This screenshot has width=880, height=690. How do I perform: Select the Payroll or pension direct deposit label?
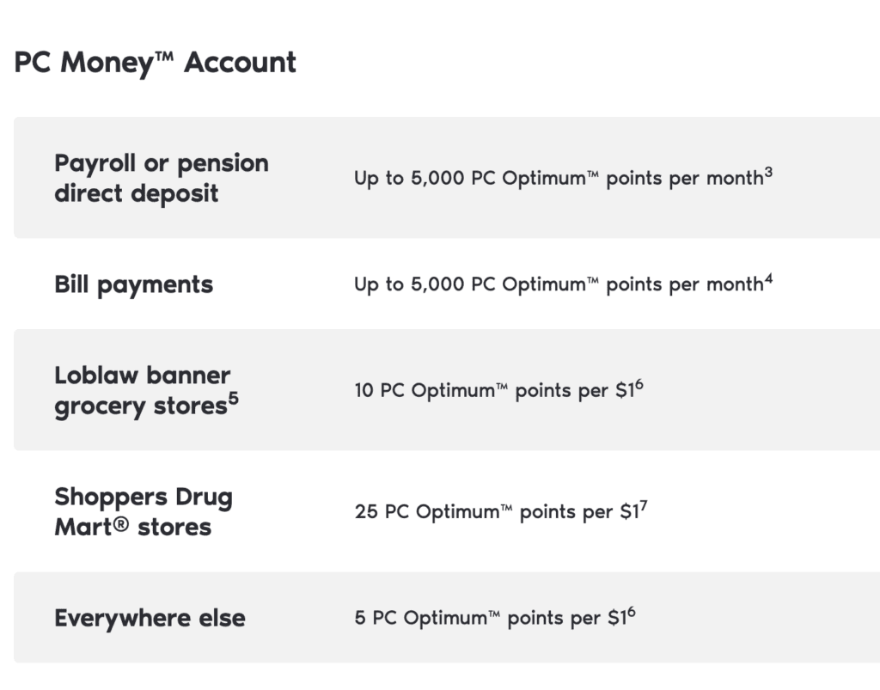(161, 178)
